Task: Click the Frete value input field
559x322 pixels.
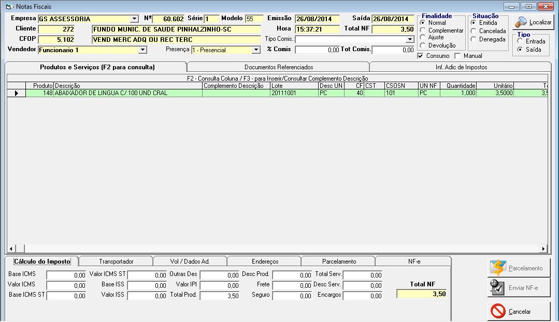Action: click(292, 286)
